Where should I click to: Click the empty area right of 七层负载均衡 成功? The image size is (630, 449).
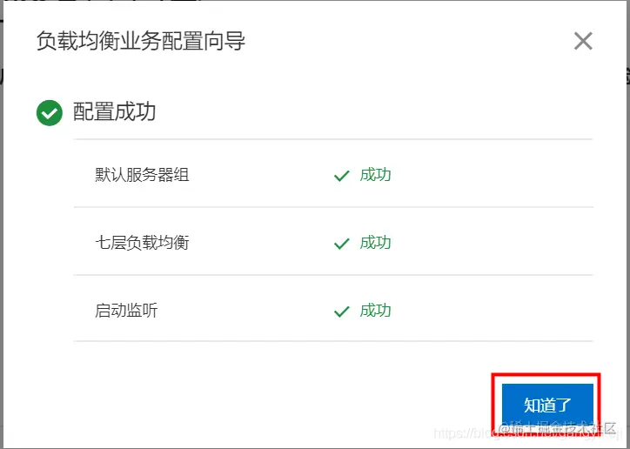[493, 243]
